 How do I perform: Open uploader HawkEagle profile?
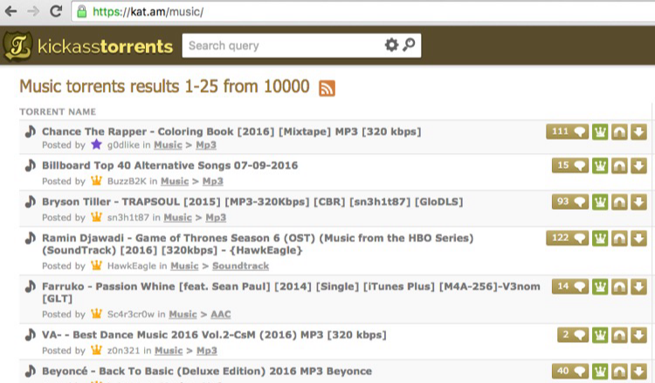click(x=132, y=266)
